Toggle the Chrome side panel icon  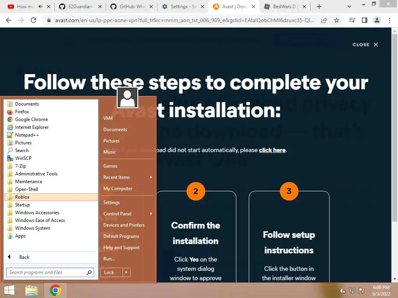coord(365,20)
